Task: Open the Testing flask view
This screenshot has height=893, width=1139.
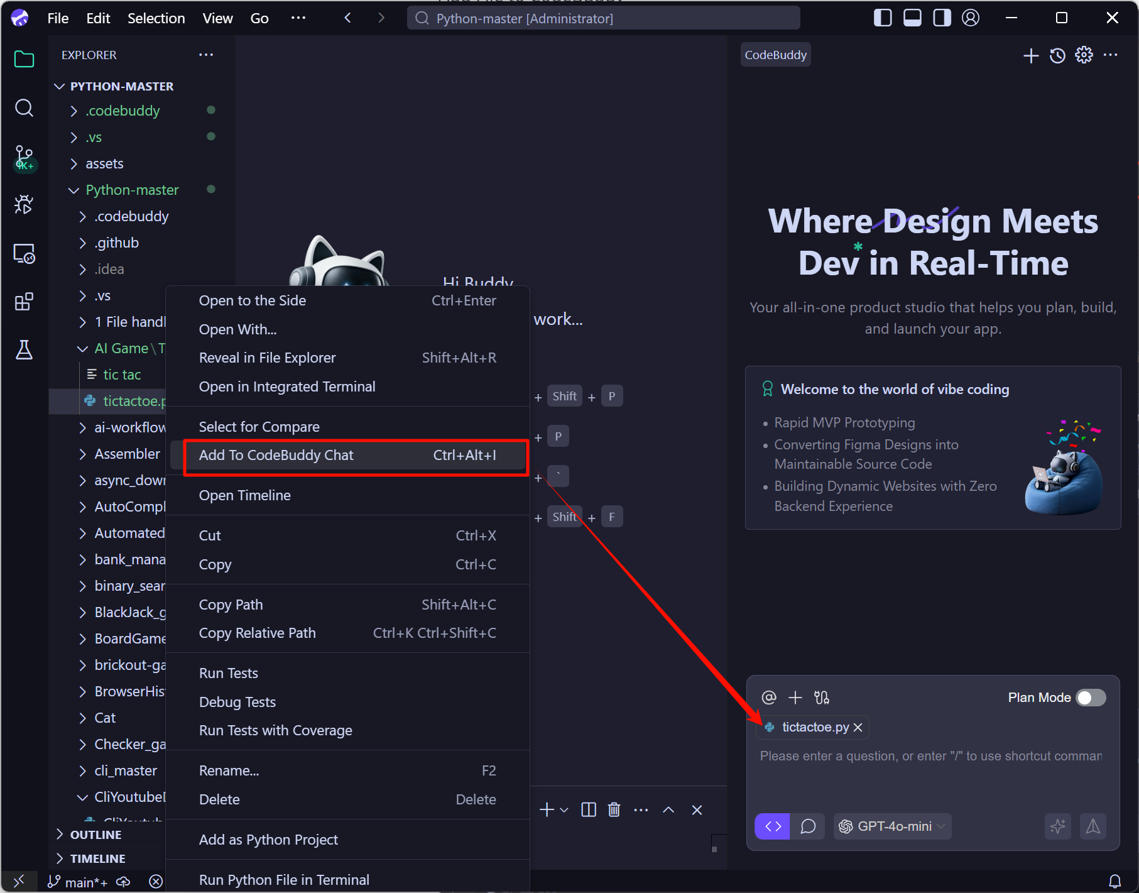Action: coord(24,350)
